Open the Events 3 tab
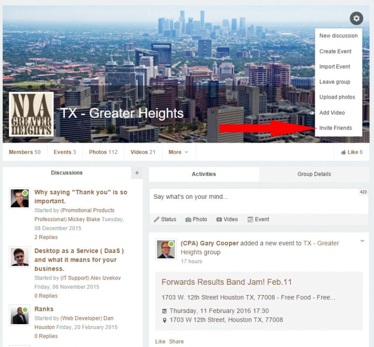 (65, 152)
